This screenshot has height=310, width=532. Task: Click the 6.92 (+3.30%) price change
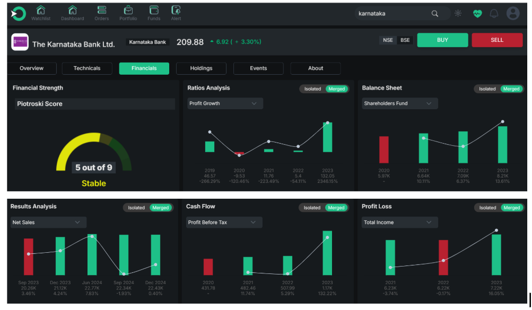(x=236, y=42)
